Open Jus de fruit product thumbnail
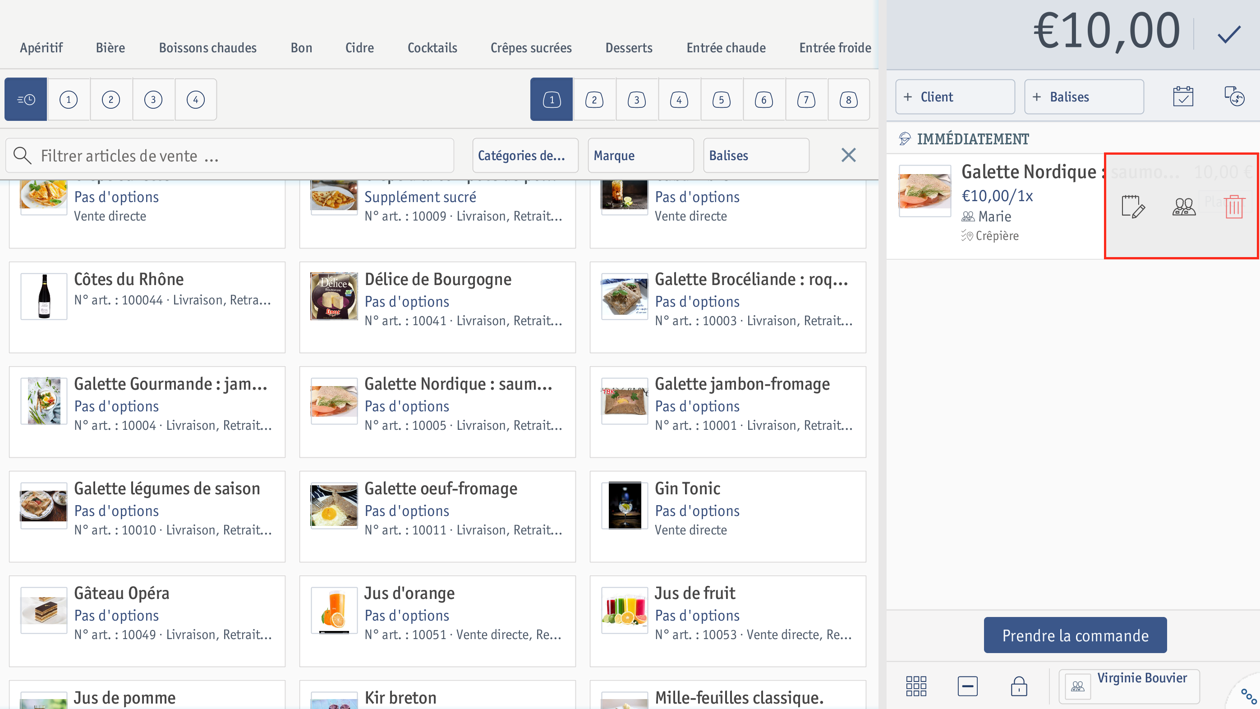 tap(625, 610)
